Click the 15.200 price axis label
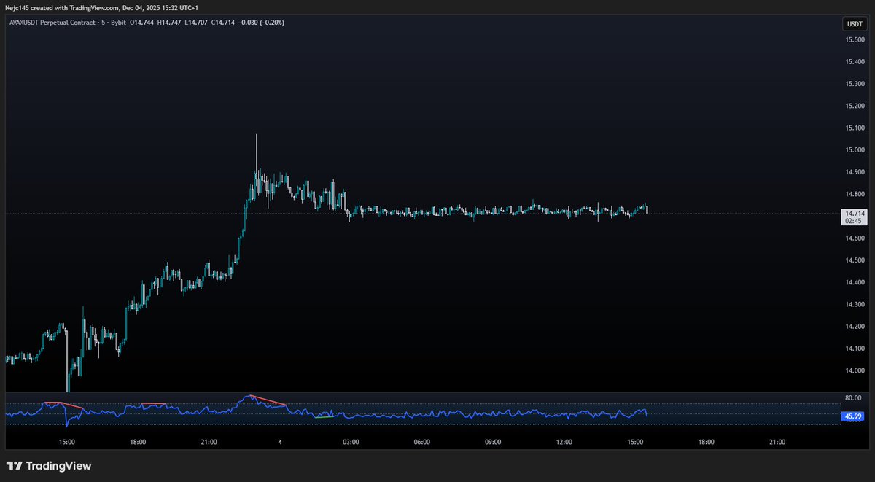 (x=854, y=106)
